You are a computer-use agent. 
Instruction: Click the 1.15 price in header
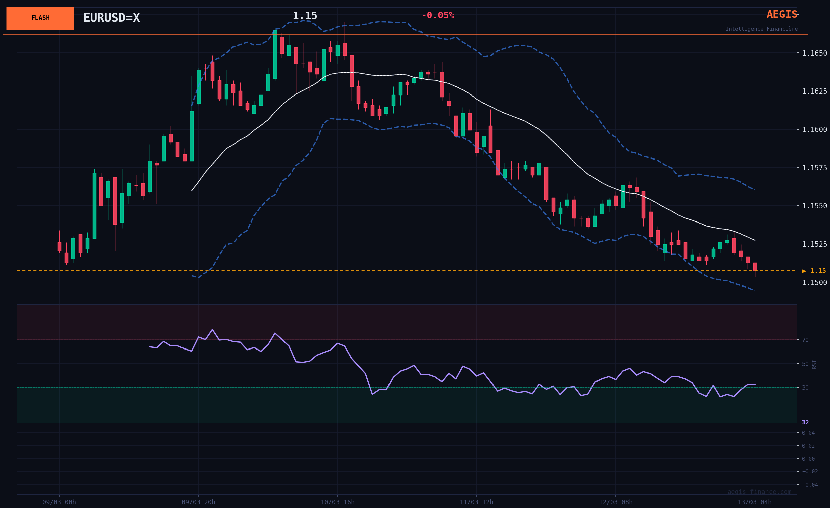click(305, 16)
